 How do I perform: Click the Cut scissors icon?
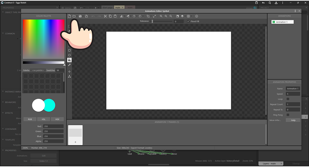click(x=105, y=16)
